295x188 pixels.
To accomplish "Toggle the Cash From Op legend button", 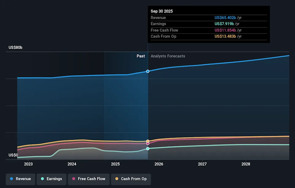I will click(131, 179).
